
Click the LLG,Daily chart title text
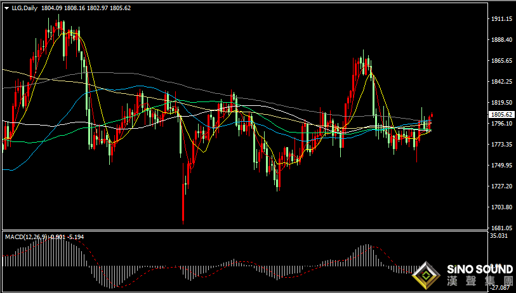[24, 8]
